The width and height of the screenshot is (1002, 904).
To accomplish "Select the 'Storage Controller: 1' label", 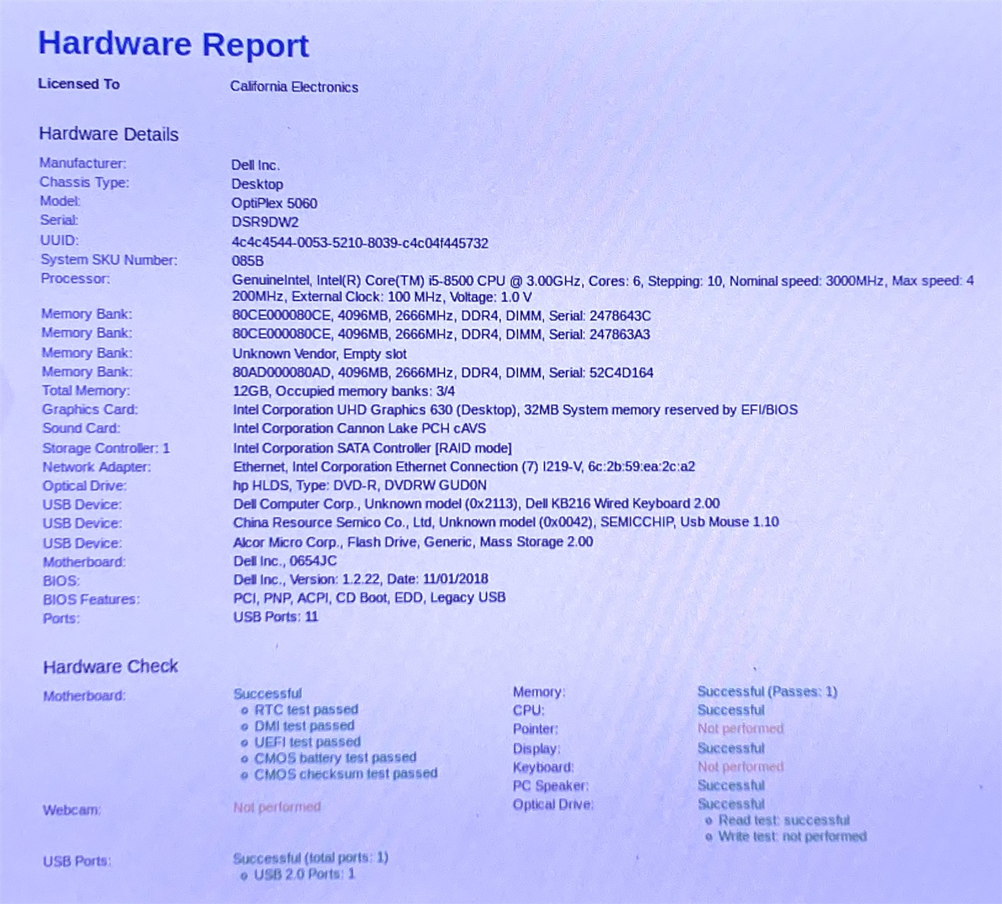I will [106, 448].
